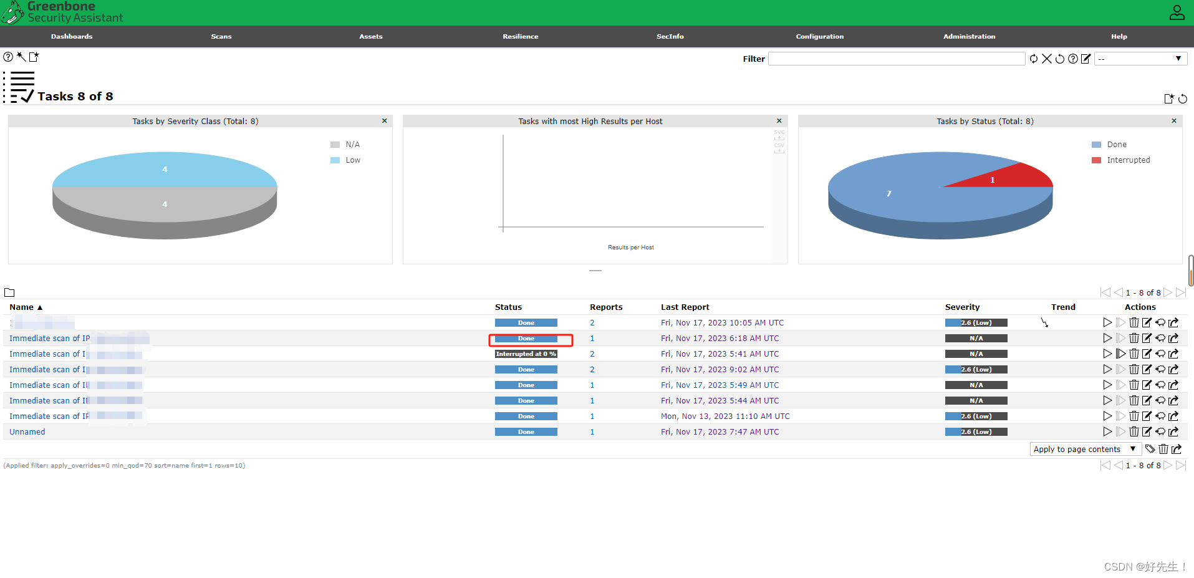
Task: Click the Low legend swatch in Severity chart
Action: click(x=335, y=160)
